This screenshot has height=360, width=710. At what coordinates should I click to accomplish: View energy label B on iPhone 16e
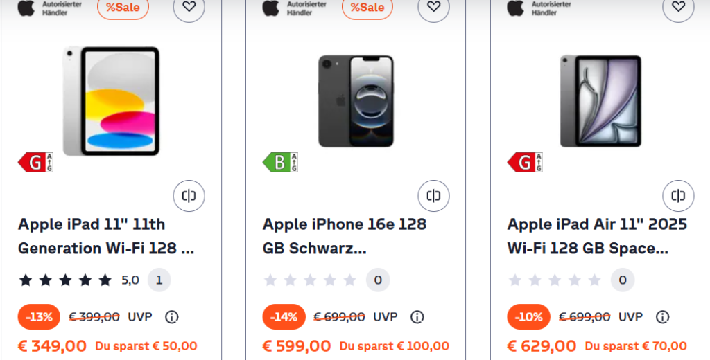point(280,163)
